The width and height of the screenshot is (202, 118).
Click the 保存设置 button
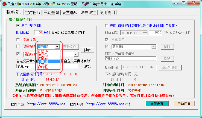pos(157,103)
